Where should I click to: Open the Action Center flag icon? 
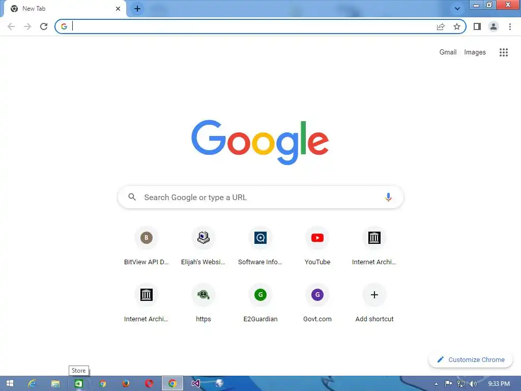point(448,384)
